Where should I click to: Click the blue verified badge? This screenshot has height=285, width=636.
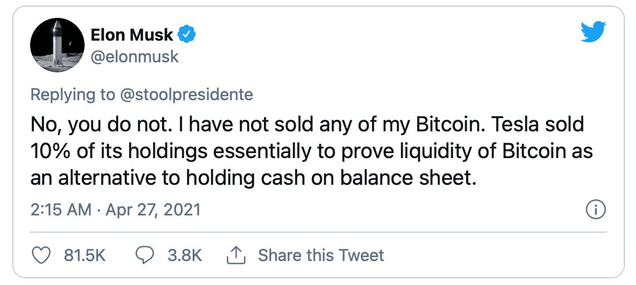click(187, 35)
